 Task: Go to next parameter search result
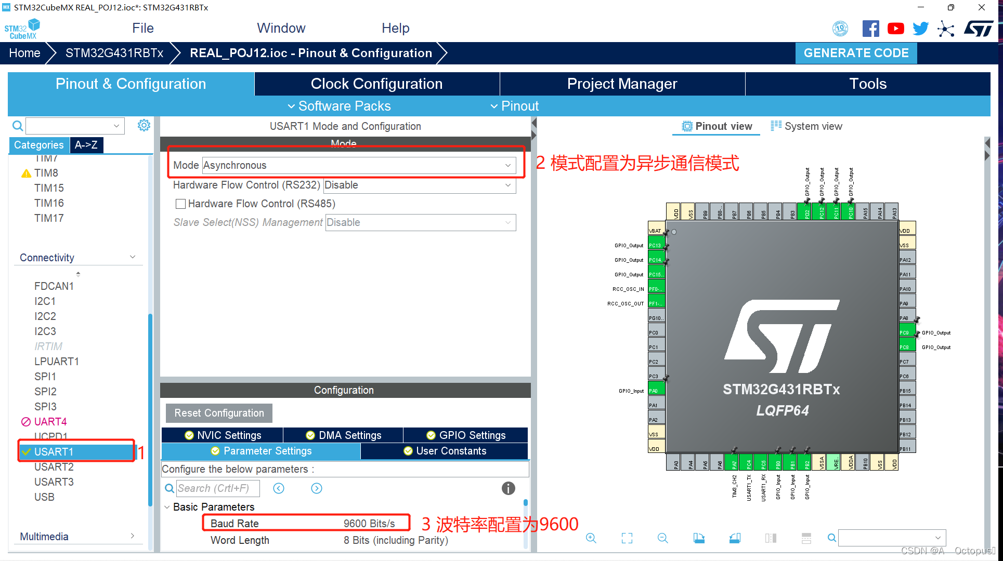click(x=317, y=488)
